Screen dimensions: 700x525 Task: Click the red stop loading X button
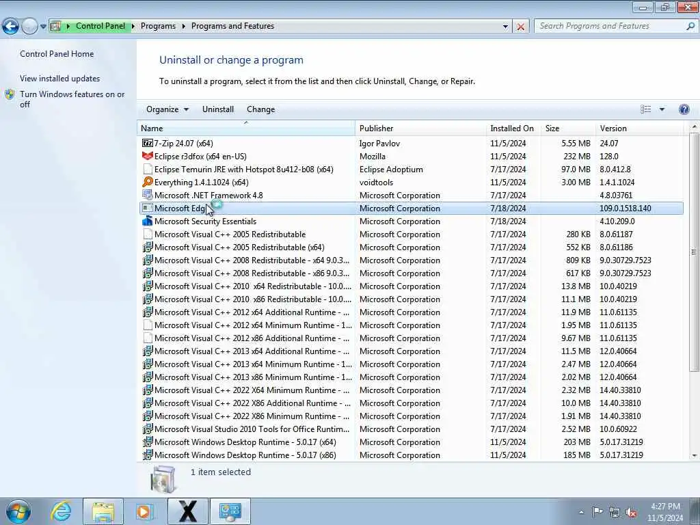520,27
